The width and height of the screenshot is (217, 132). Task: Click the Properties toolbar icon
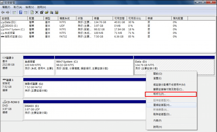pyautogui.click(x=42, y=13)
